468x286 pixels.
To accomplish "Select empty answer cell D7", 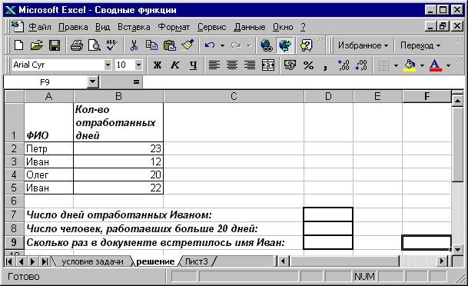I will pyautogui.click(x=328, y=214).
